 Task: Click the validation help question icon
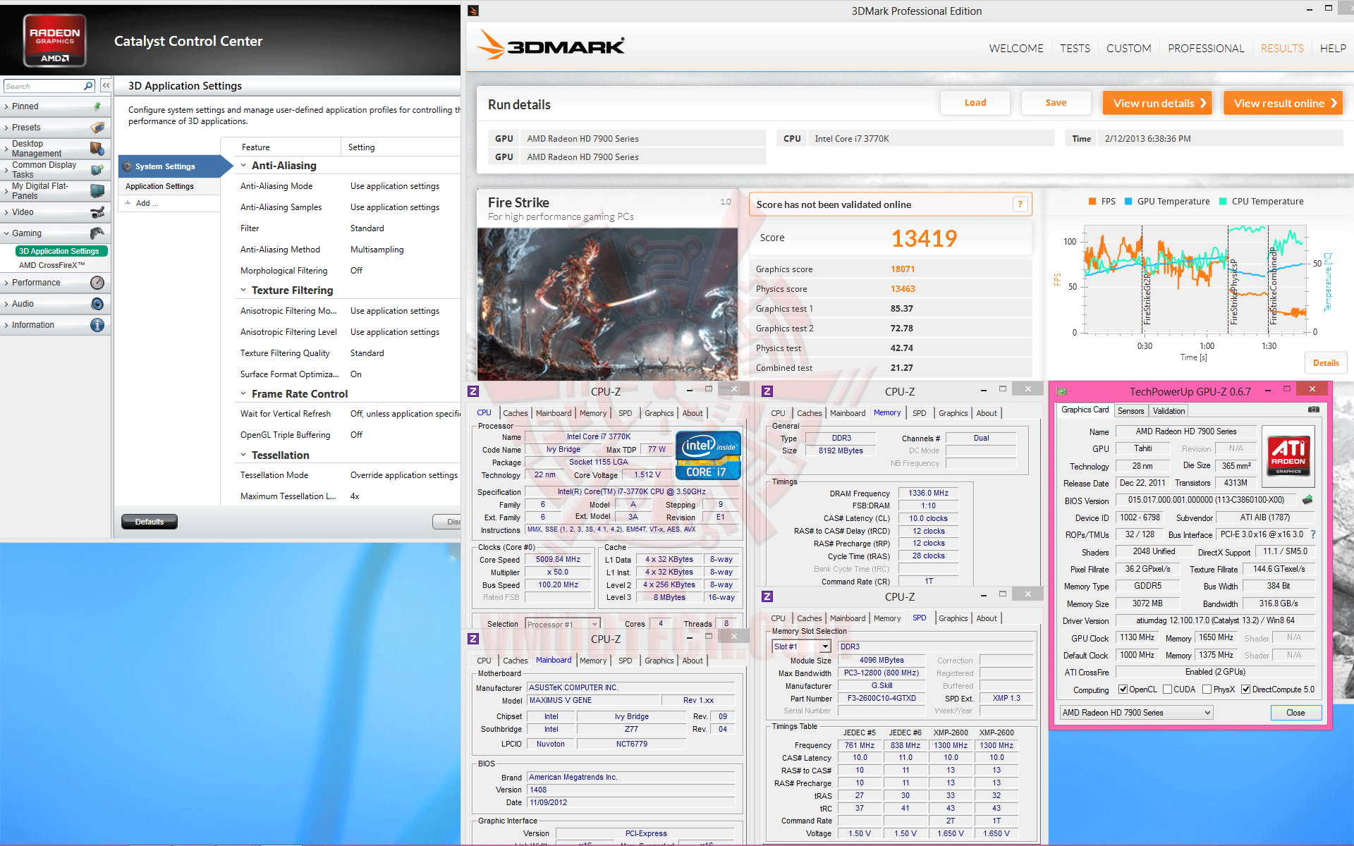[1020, 204]
